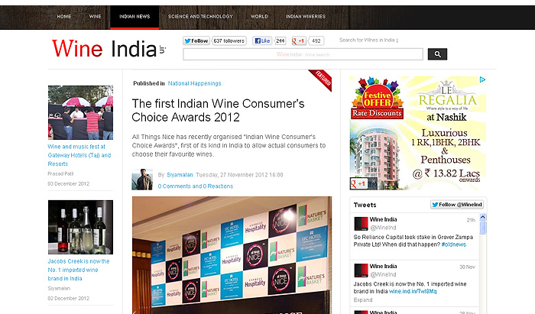The height and width of the screenshot is (314, 535).
Task: Open the 21h tweet timestamp
Action: [x=471, y=220]
